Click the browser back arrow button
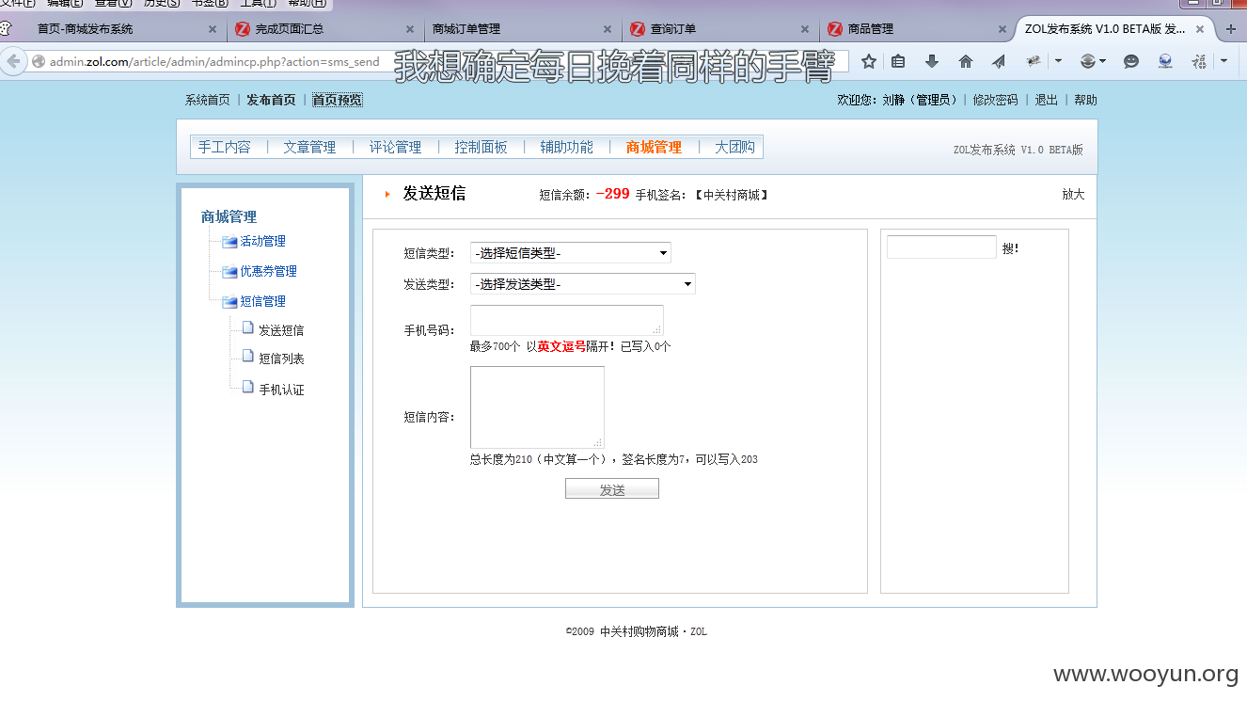This screenshot has height=701, width=1247. coord(13,61)
